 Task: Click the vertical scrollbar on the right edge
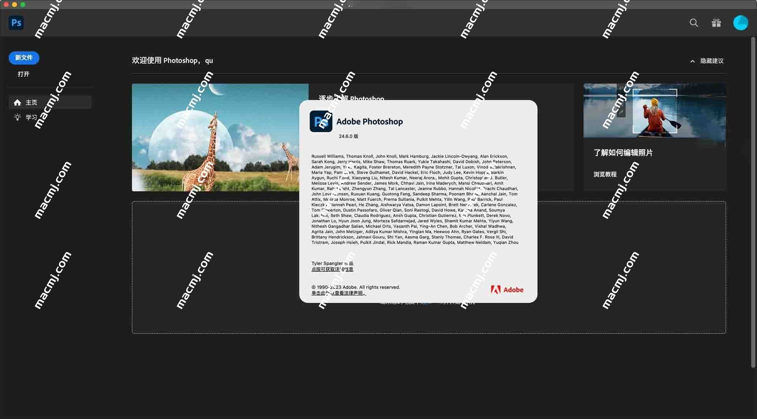pos(753,203)
